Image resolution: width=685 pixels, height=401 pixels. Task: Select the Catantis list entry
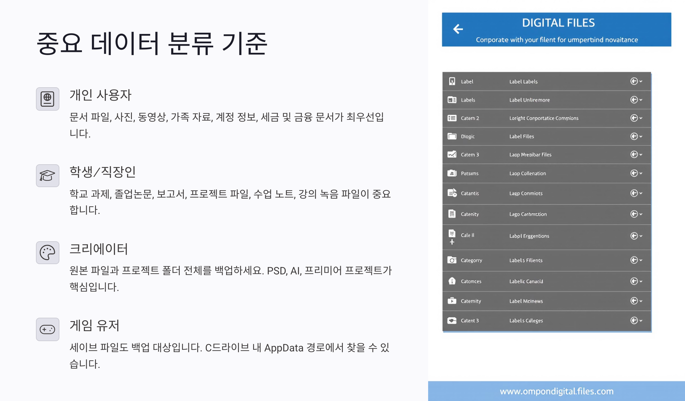(x=470, y=193)
